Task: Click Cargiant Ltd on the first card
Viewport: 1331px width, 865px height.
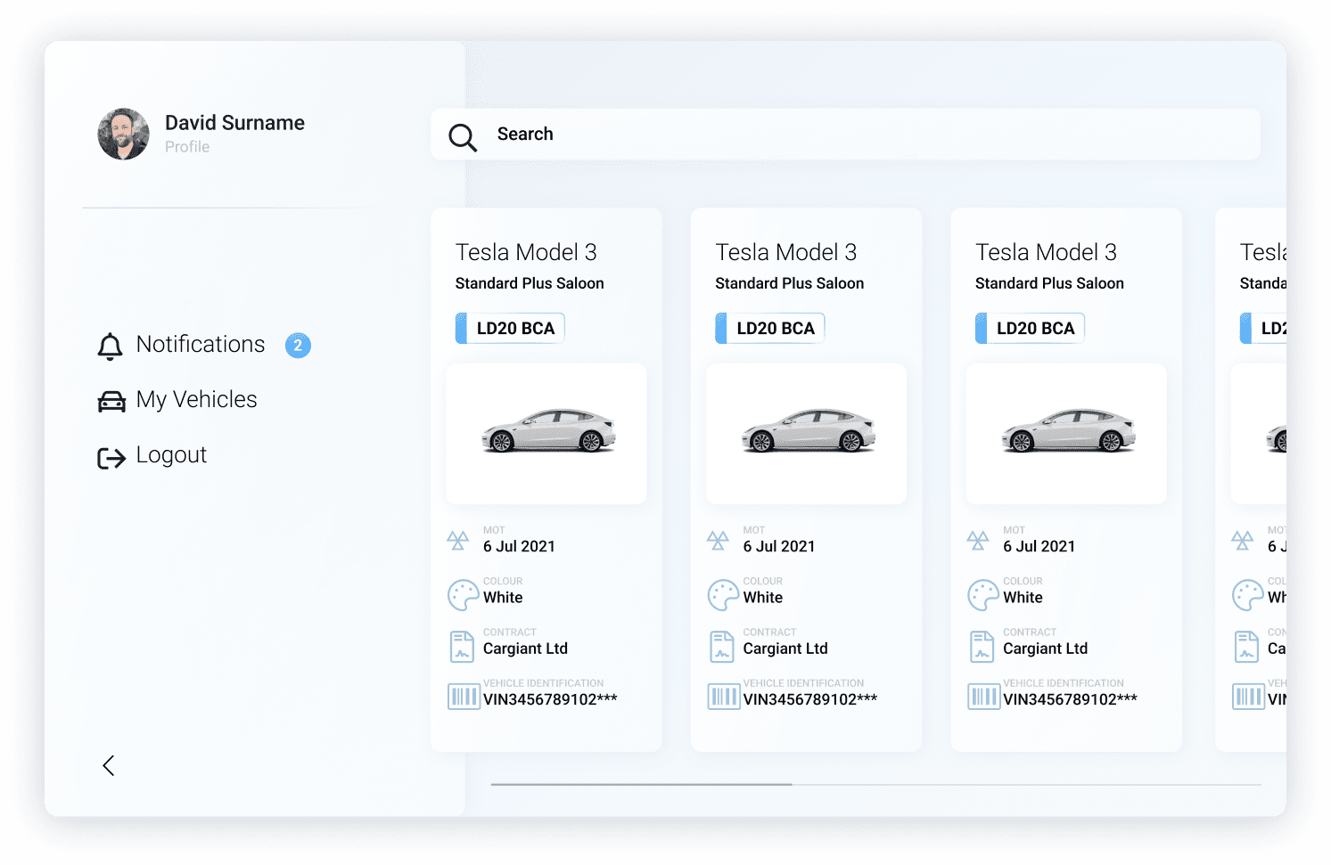Action: pyautogui.click(x=525, y=649)
